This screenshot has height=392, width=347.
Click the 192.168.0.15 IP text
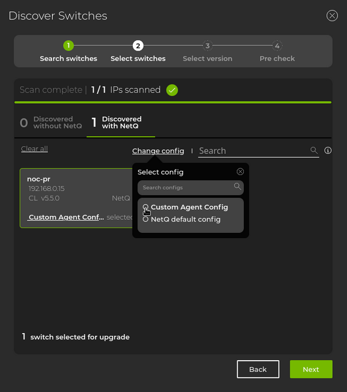click(46, 189)
